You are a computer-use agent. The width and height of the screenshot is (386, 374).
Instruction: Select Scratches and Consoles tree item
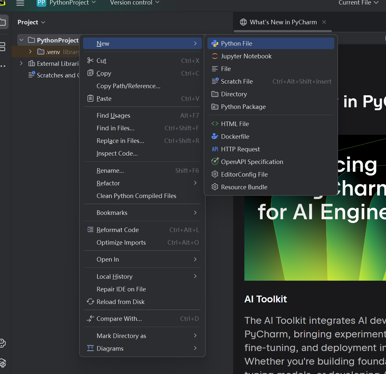click(54, 75)
